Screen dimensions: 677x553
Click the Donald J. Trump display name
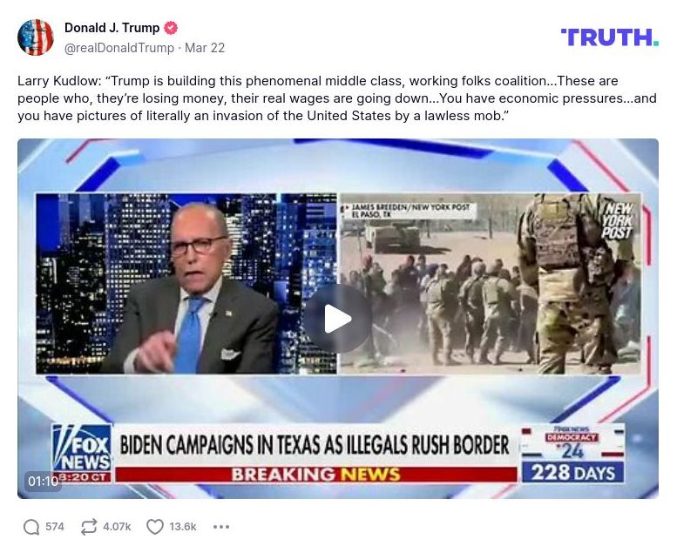pyautogui.click(x=112, y=28)
